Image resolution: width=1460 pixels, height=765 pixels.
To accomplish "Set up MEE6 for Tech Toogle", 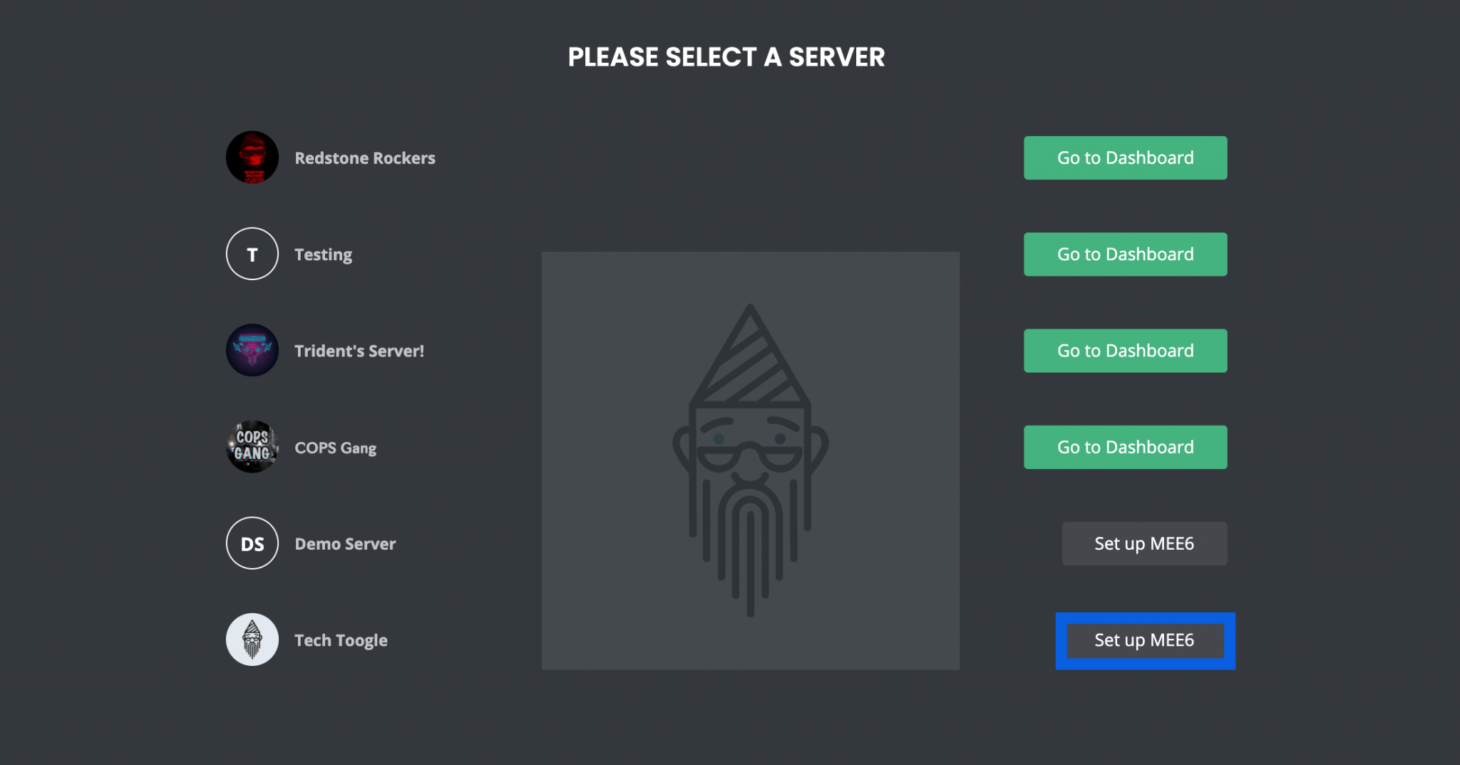I will tap(1144, 640).
